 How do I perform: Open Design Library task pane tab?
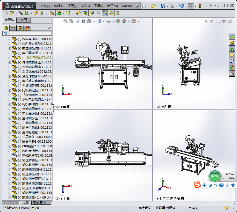pos(232,49)
